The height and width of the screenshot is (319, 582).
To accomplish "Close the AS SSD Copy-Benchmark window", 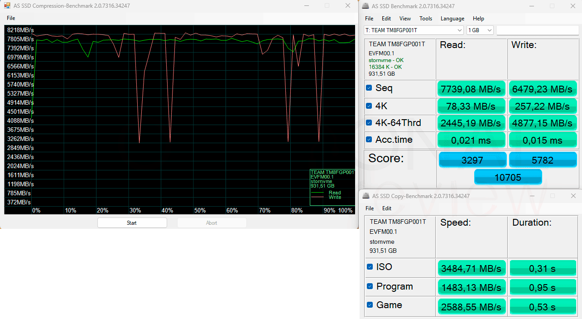I will [x=573, y=196].
